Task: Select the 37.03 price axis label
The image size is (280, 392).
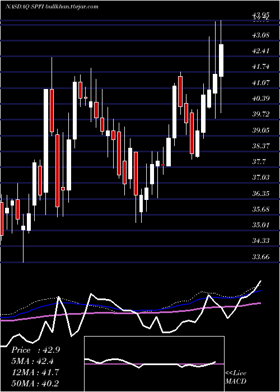Action: 261,178
